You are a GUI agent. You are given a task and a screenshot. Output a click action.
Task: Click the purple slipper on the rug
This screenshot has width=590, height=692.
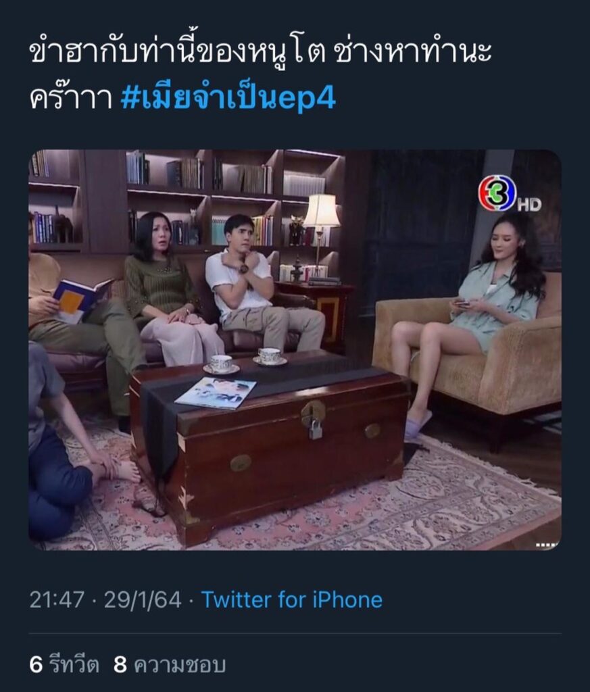point(418,425)
